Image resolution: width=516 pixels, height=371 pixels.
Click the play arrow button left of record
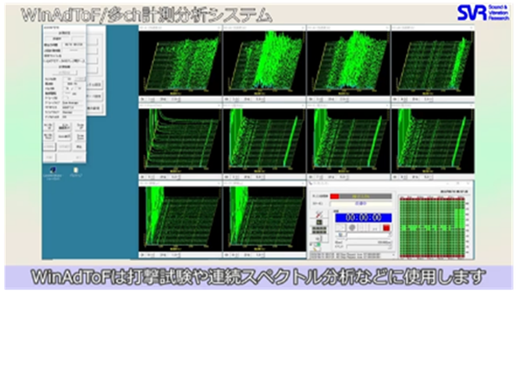tap(340, 227)
